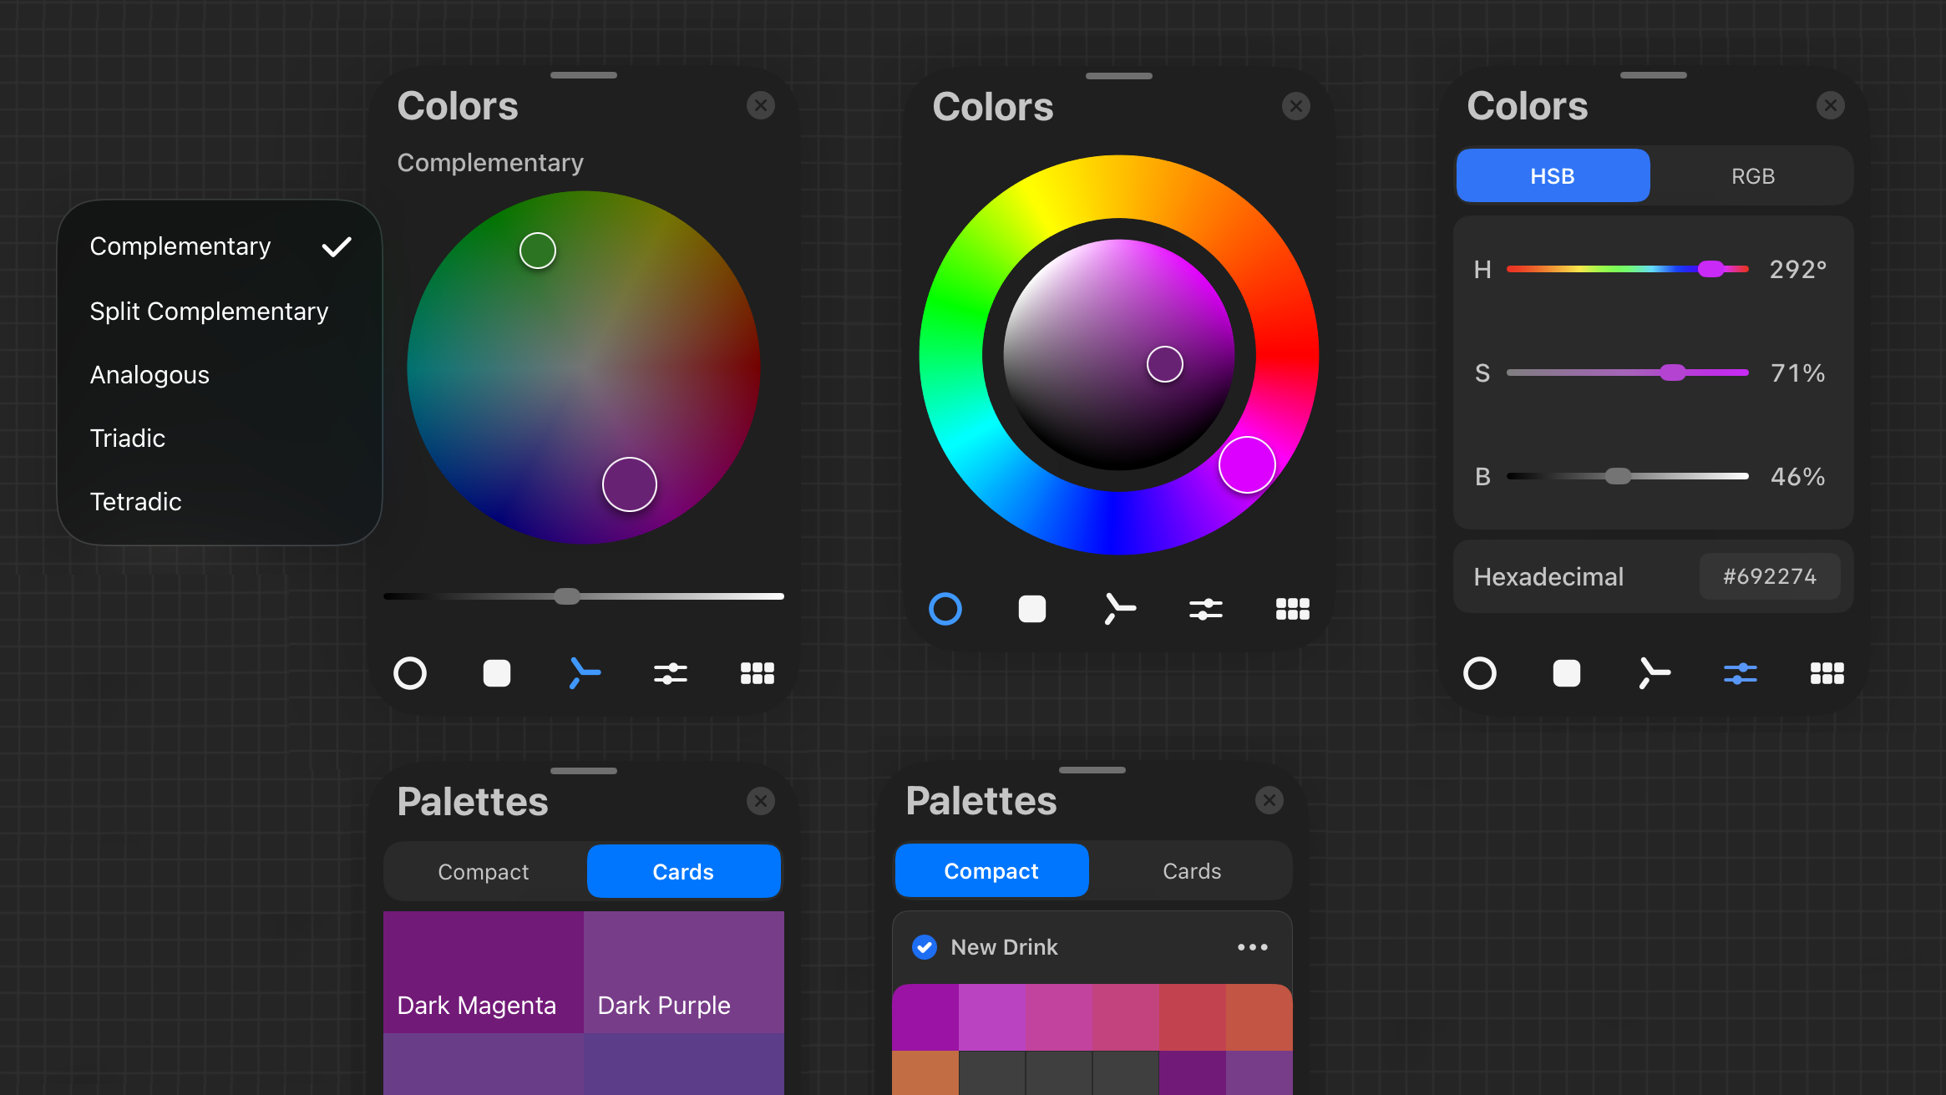Click the Saturation slider handle
This screenshot has height=1095, width=1946.
[x=1672, y=373]
